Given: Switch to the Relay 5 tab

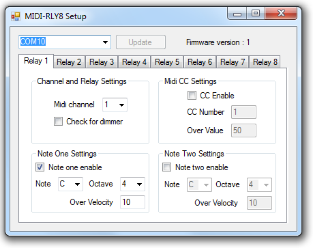Looking at the screenshot, I should coord(167,62).
